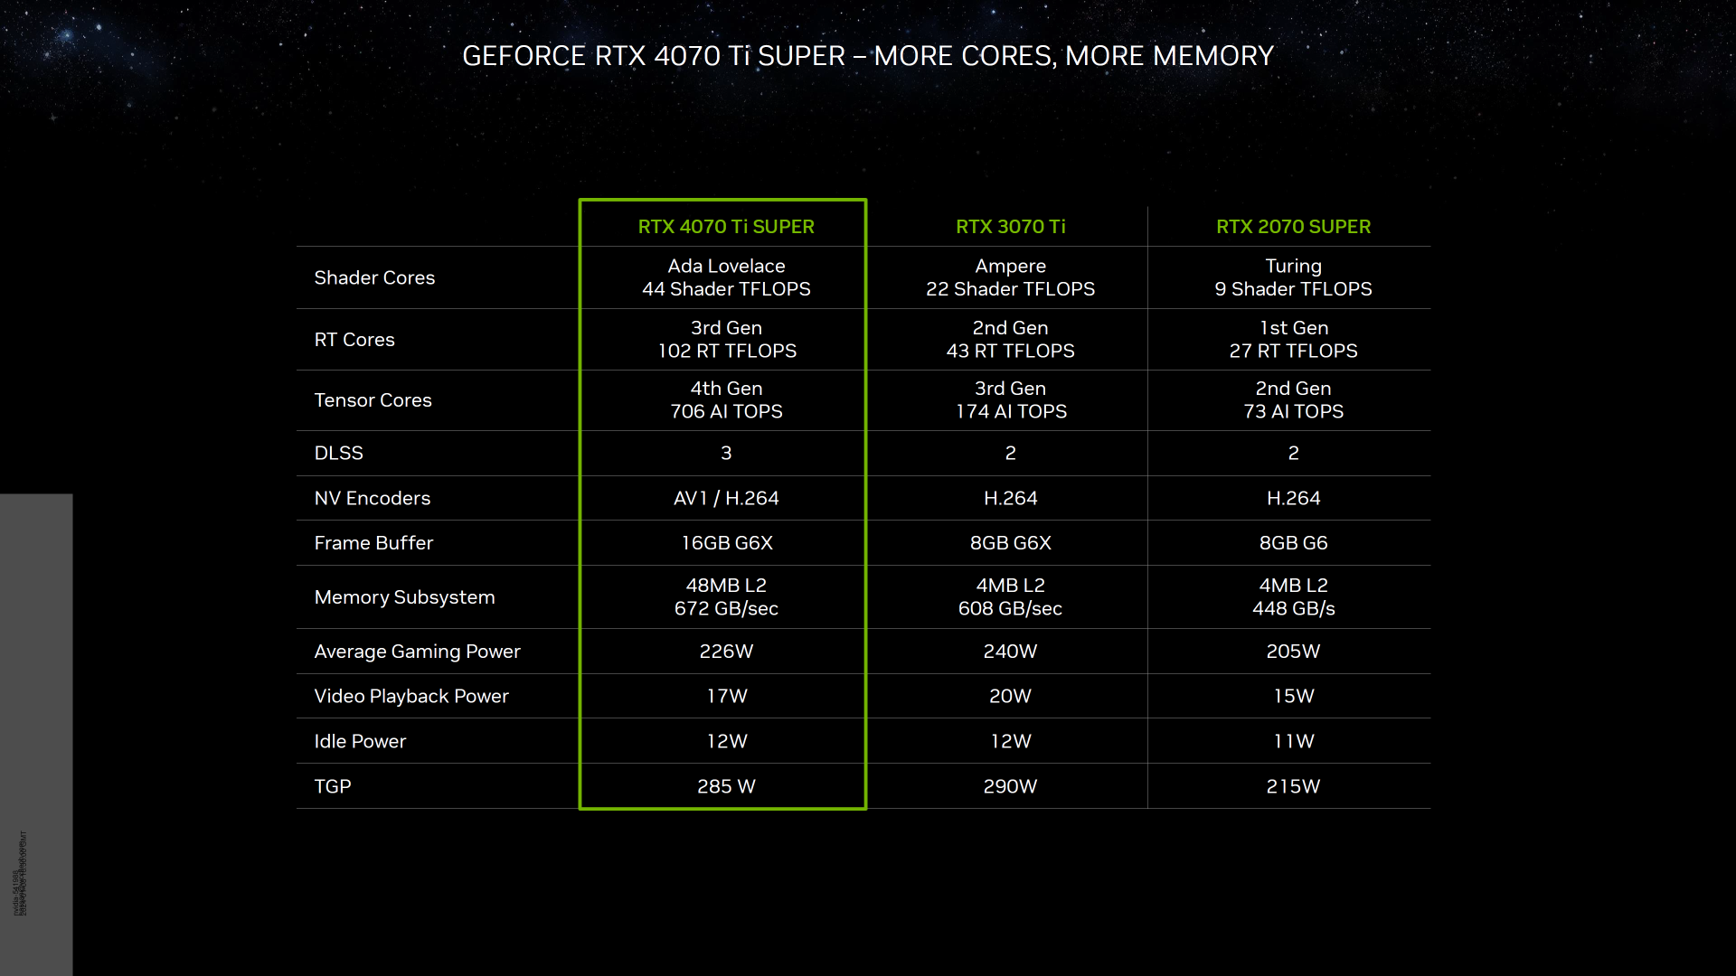
Task: Click the Video Playback Power label
Action: [410, 697]
